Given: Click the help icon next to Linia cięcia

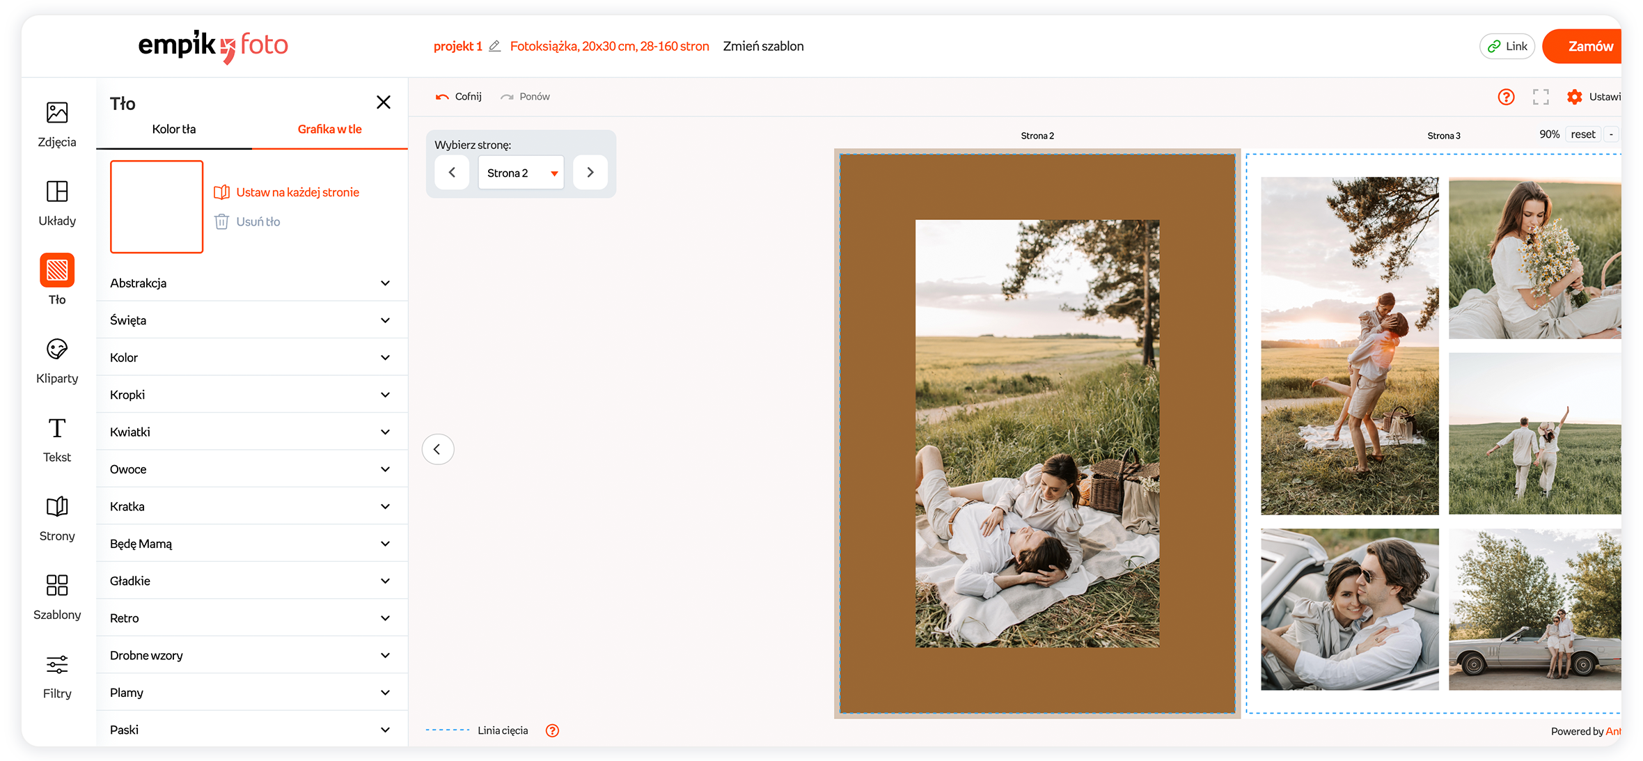Looking at the screenshot, I should pyautogui.click(x=552, y=730).
